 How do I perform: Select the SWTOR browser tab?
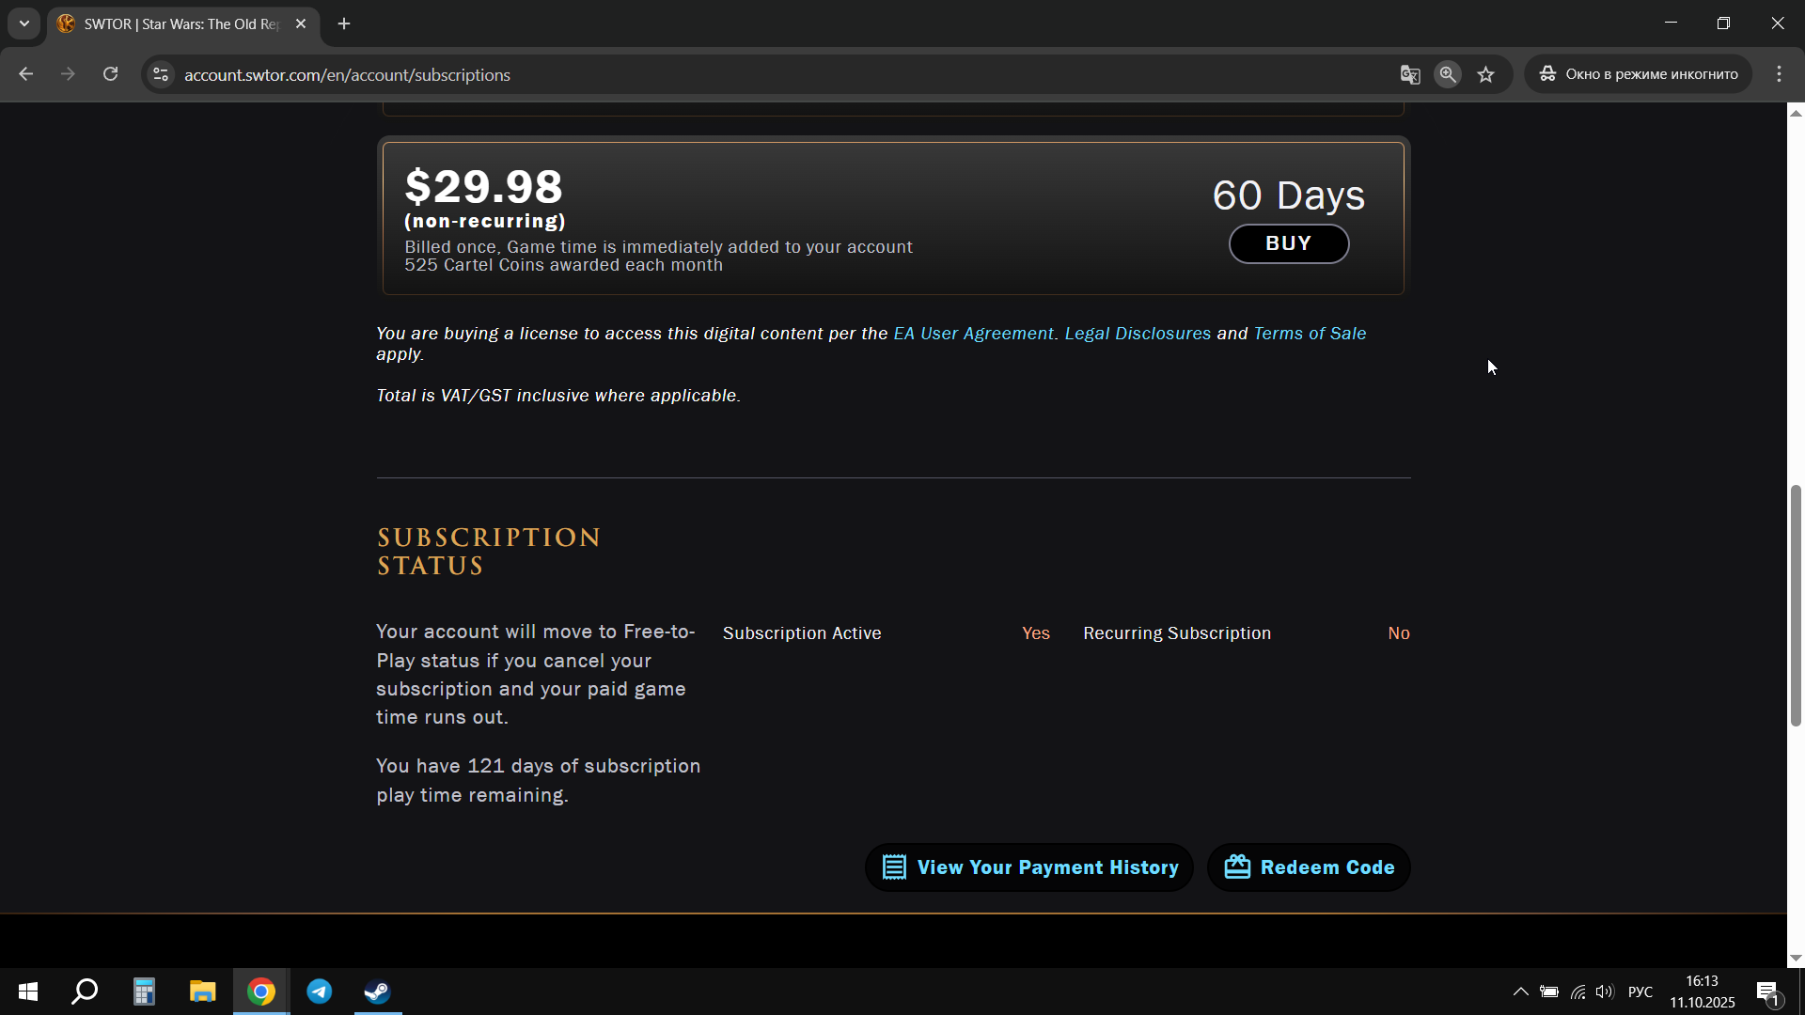click(x=179, y=23)
